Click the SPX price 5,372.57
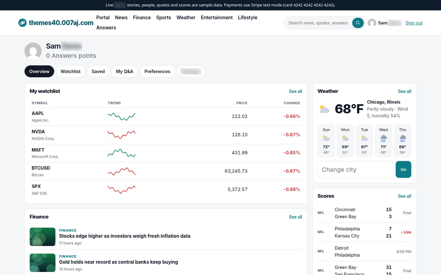This screenshot has height=275, width=441. coord(238,189)
